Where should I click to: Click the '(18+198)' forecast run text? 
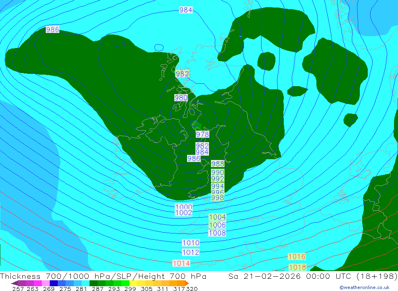click(x=377, y=276)
